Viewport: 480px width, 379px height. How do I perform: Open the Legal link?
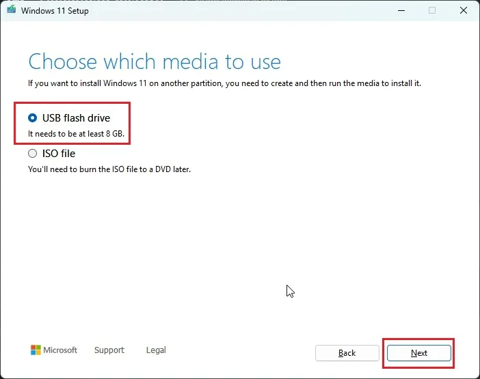(156, 350)
